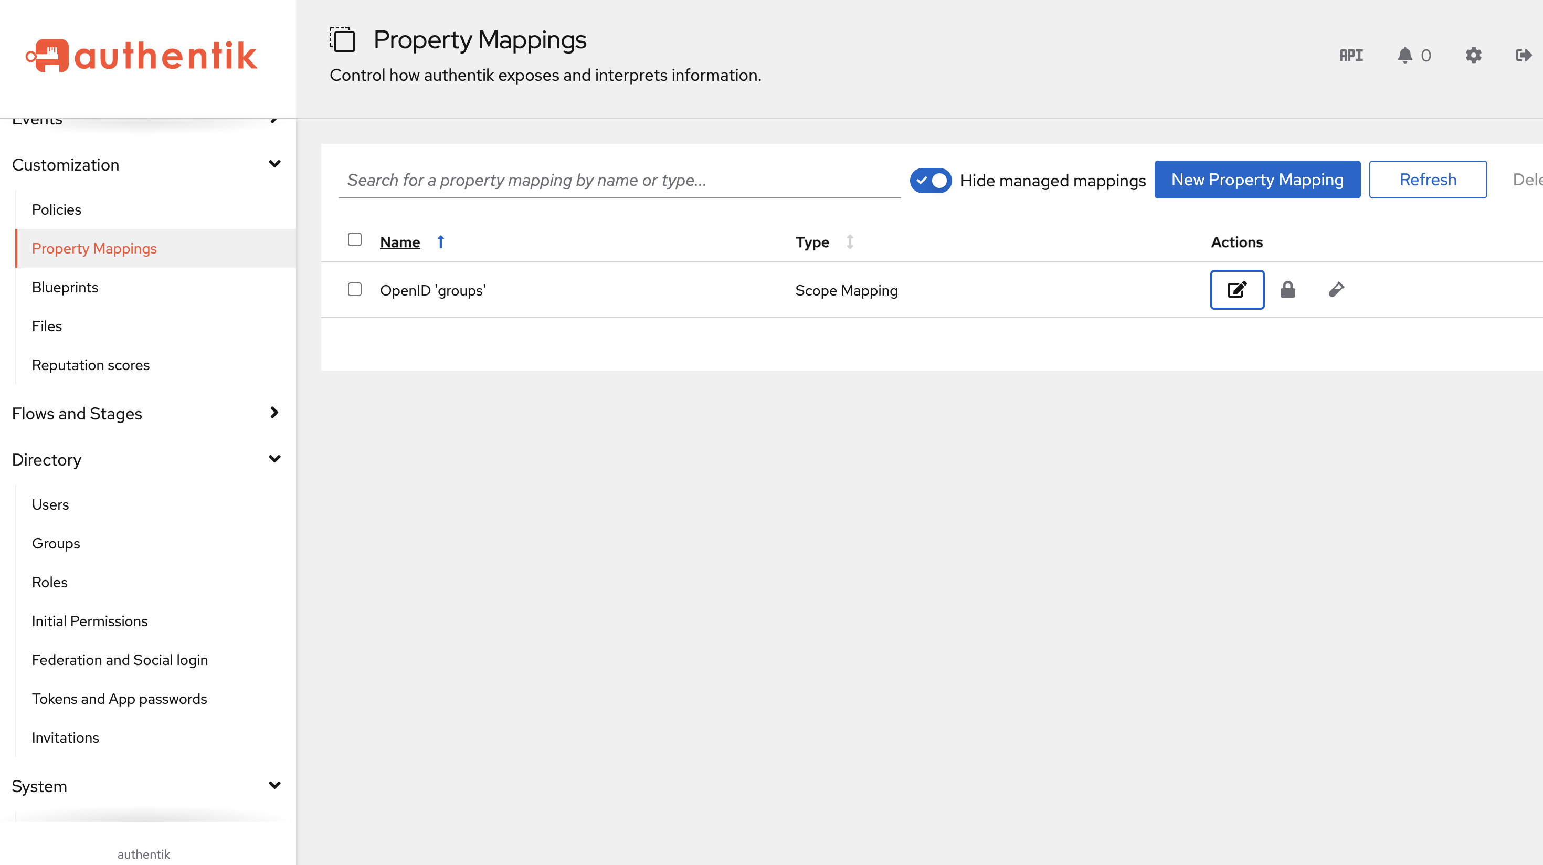Click the Property Mappings page header icon

[342, 39]
